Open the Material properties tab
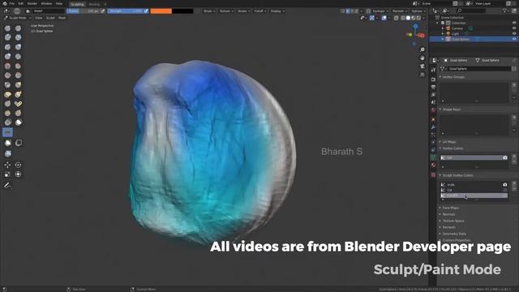The height and width of the screenshot is (292, 519). [433, 165]
